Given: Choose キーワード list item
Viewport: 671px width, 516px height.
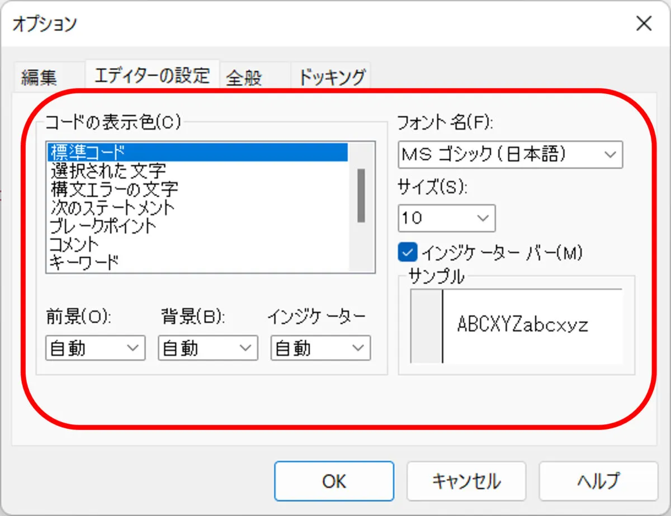Looking at the screenshot, I should pyautogui.click(x=84, y=262).
